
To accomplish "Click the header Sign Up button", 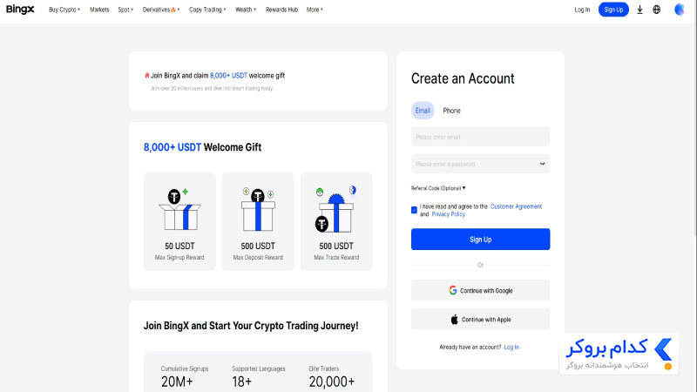I will 613,10.
